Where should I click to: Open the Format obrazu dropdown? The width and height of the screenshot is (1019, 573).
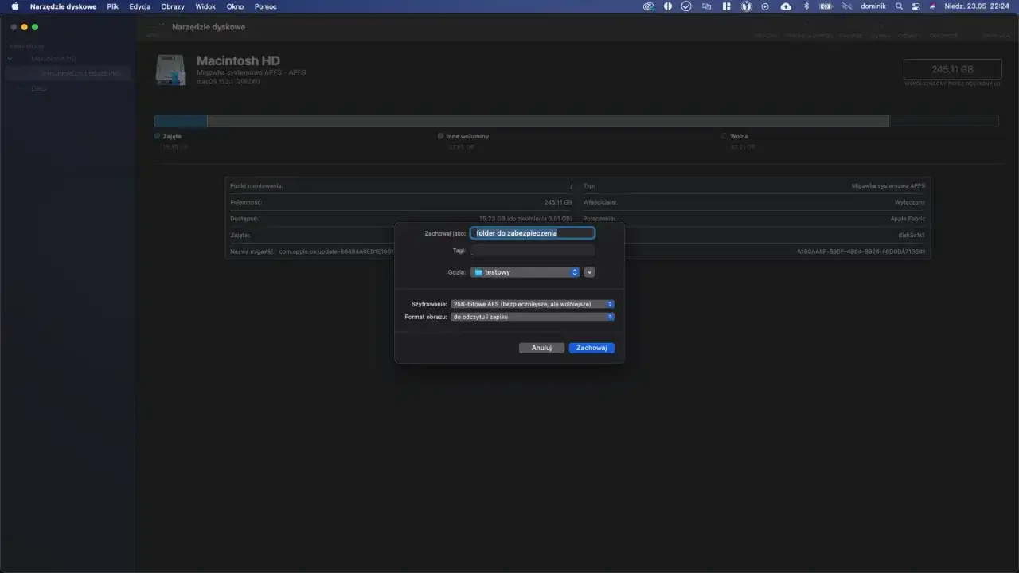[532, 317]
